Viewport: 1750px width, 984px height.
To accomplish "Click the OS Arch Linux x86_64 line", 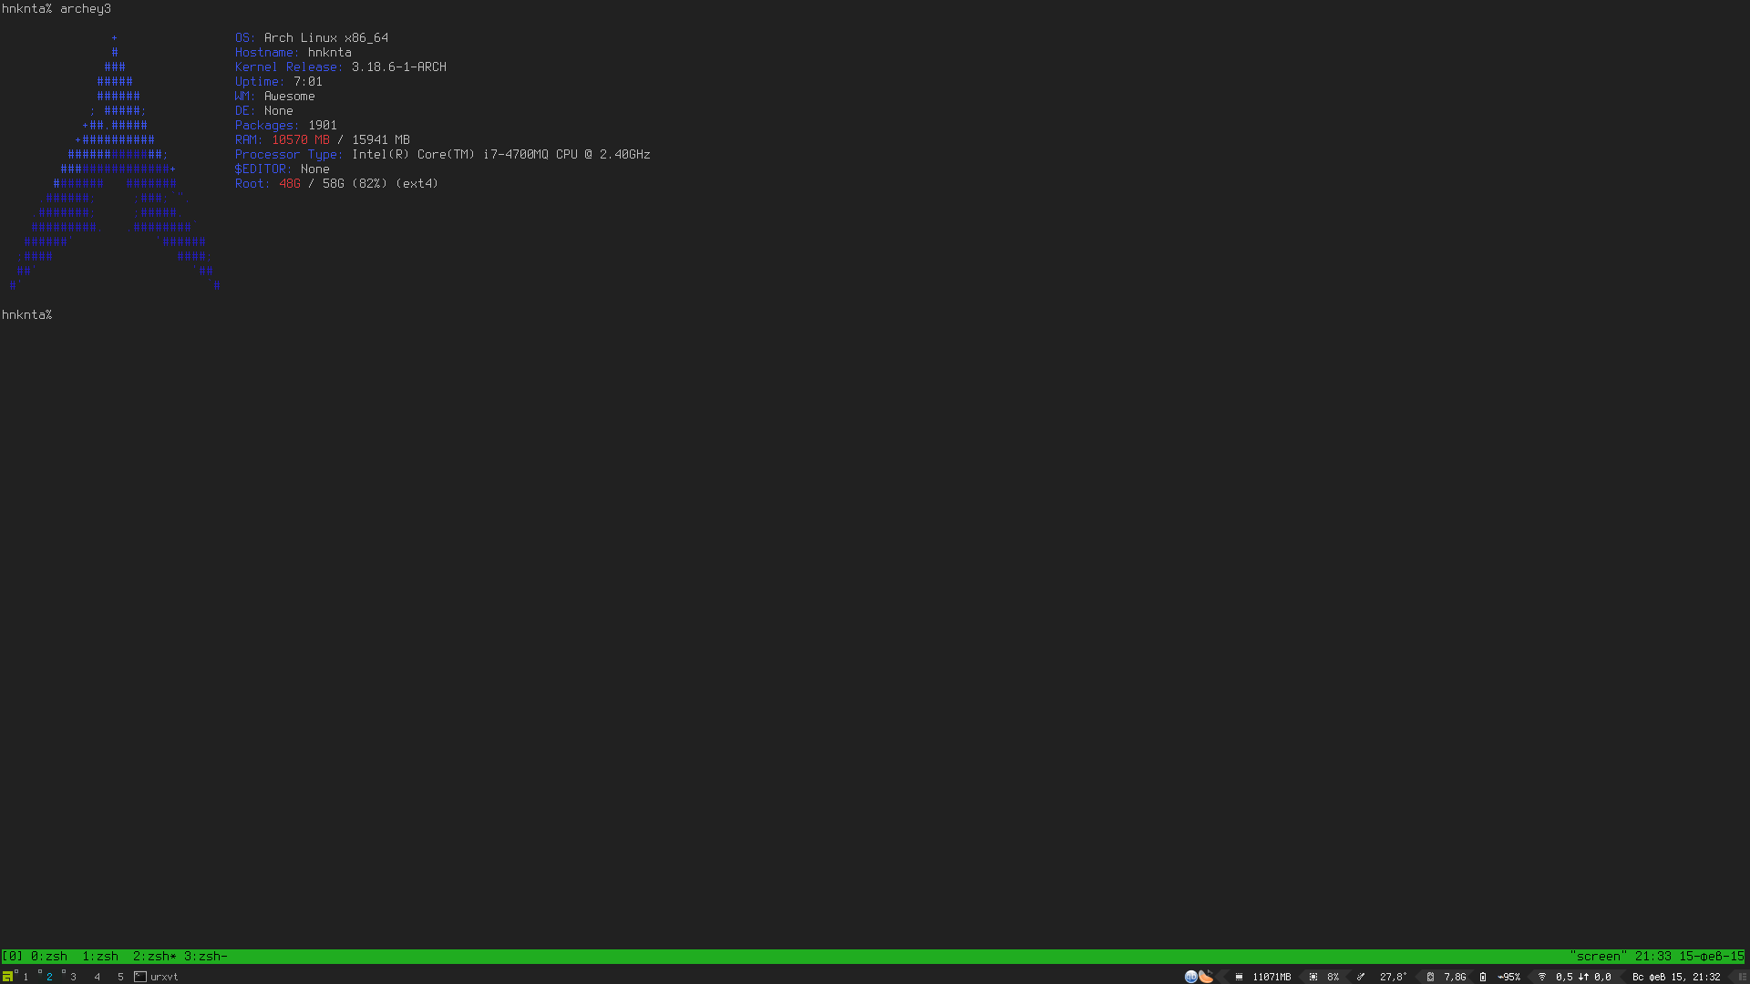I will [312, 38].
